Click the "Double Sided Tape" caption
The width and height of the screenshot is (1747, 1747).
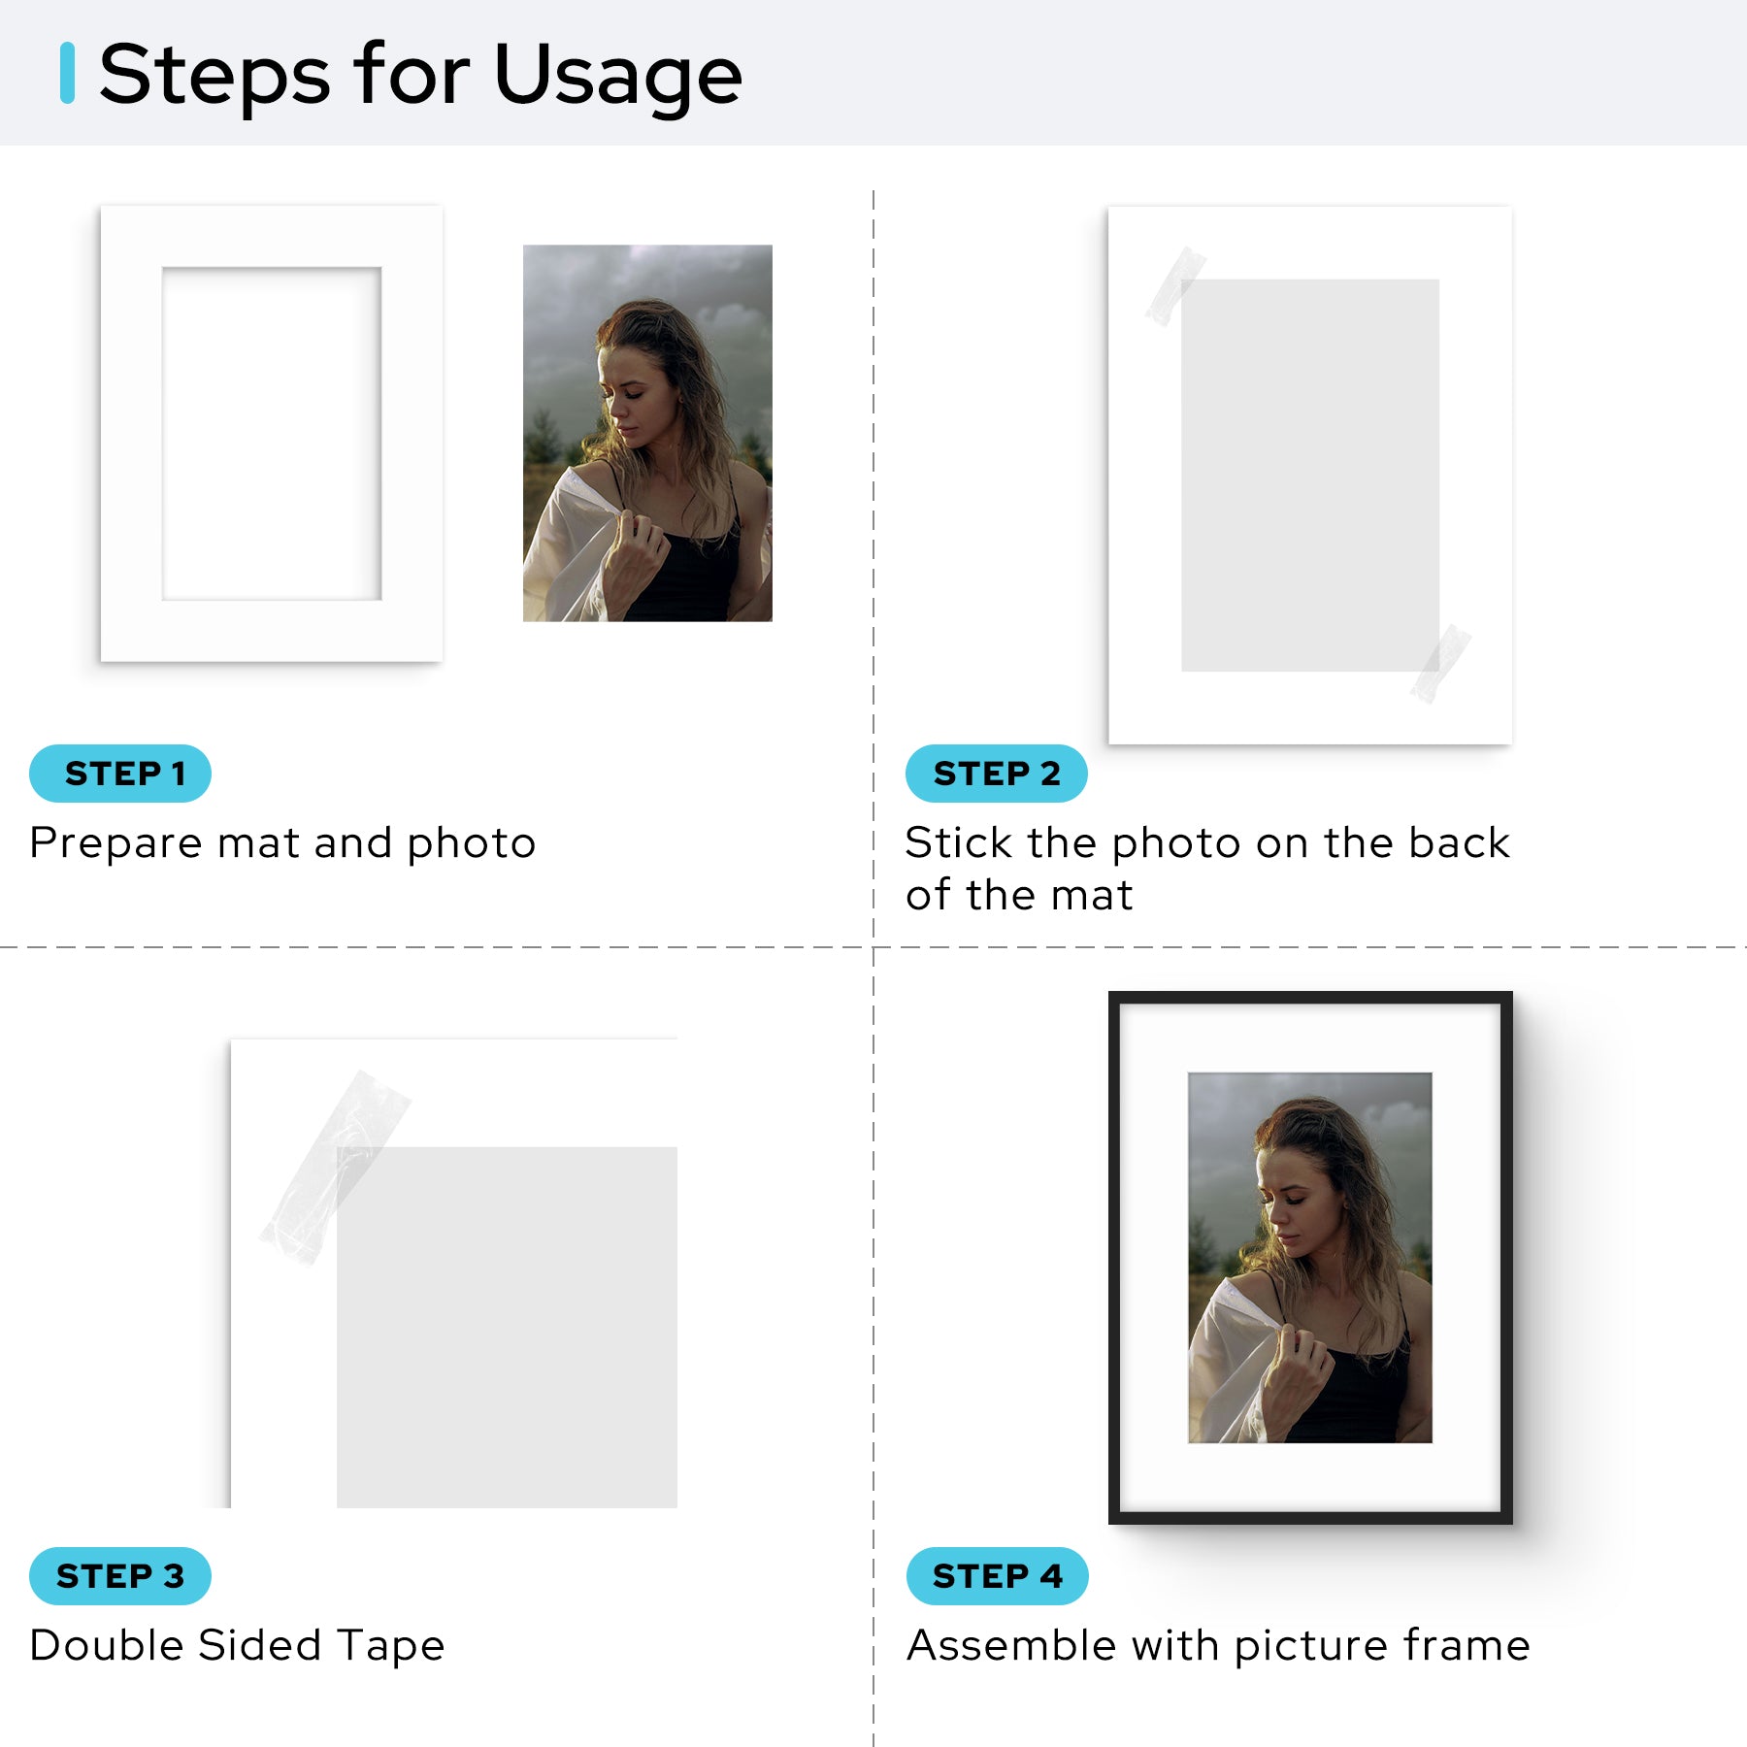(x=237, y=1645)
